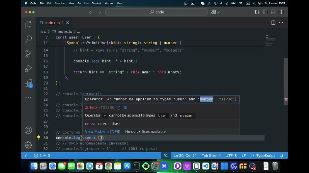The height and width of the screenshot is (173, 309).
Task: Toggle the primary side bar
Action: [265, 12]
